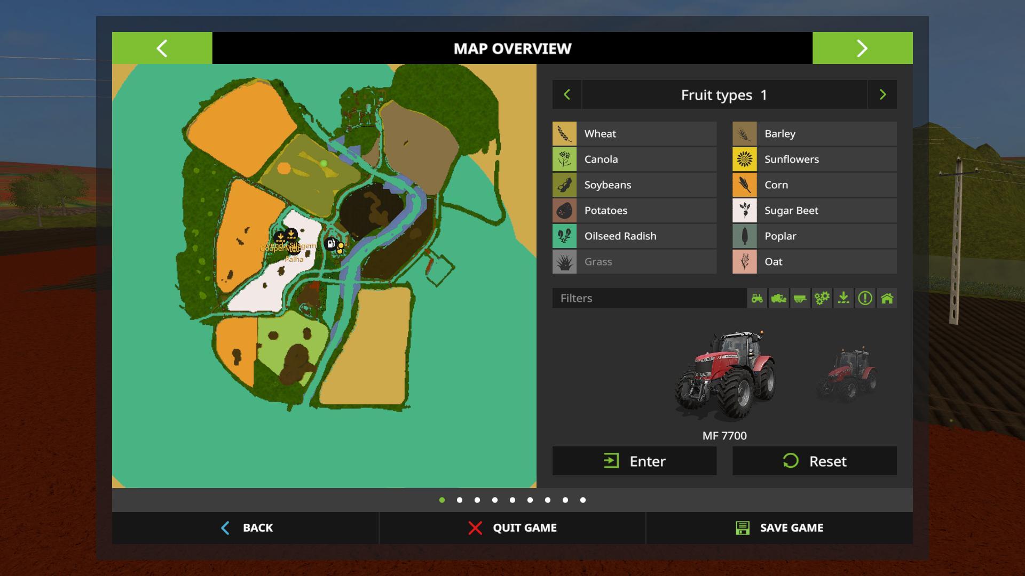This screenshot has width=1025, height=576.
Task: Go to previous Fruit types page
Action: 567,95
